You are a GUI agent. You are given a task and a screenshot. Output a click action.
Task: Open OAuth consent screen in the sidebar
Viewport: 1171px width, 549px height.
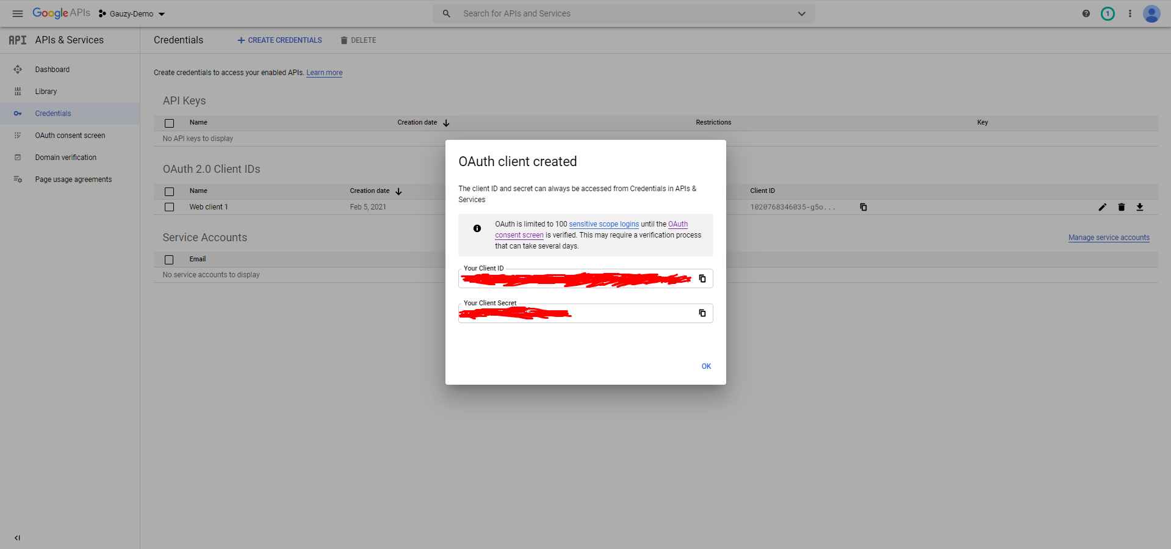70,136
